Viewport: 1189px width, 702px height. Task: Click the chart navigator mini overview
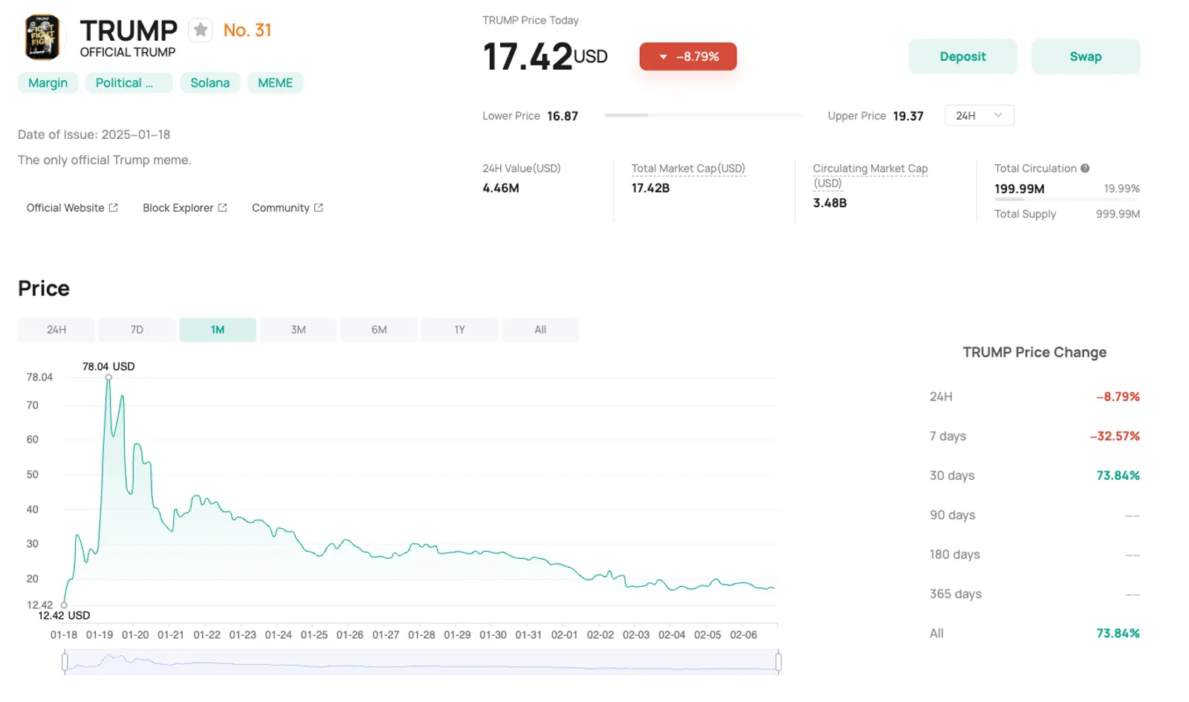tap(421, 661)
